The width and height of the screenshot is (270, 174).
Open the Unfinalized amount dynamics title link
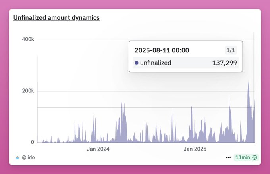(56, 18)
